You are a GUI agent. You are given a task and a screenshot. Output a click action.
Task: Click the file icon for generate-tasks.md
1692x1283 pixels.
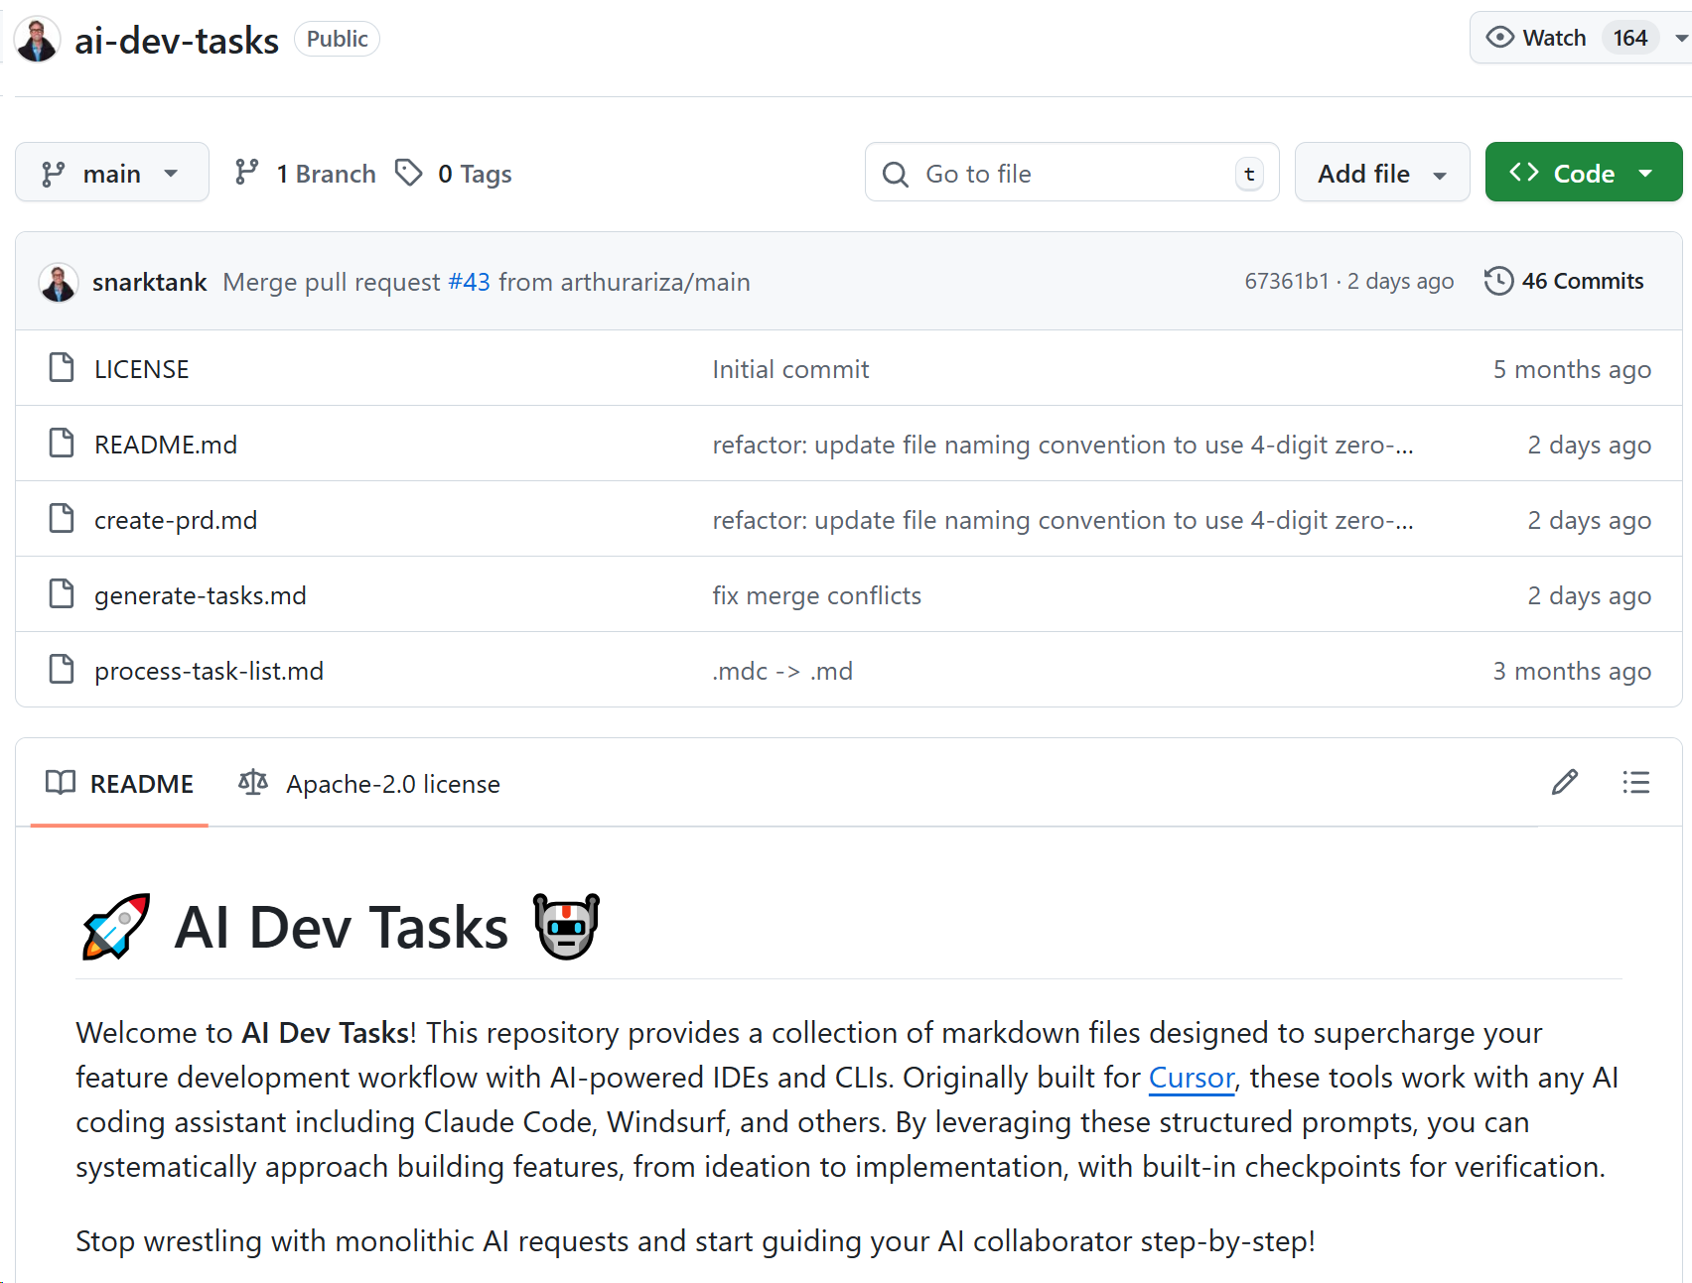pyautogui.click(x=62, y=594)
